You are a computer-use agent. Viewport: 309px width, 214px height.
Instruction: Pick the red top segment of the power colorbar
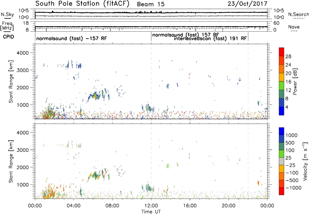[x=282, y=52]
